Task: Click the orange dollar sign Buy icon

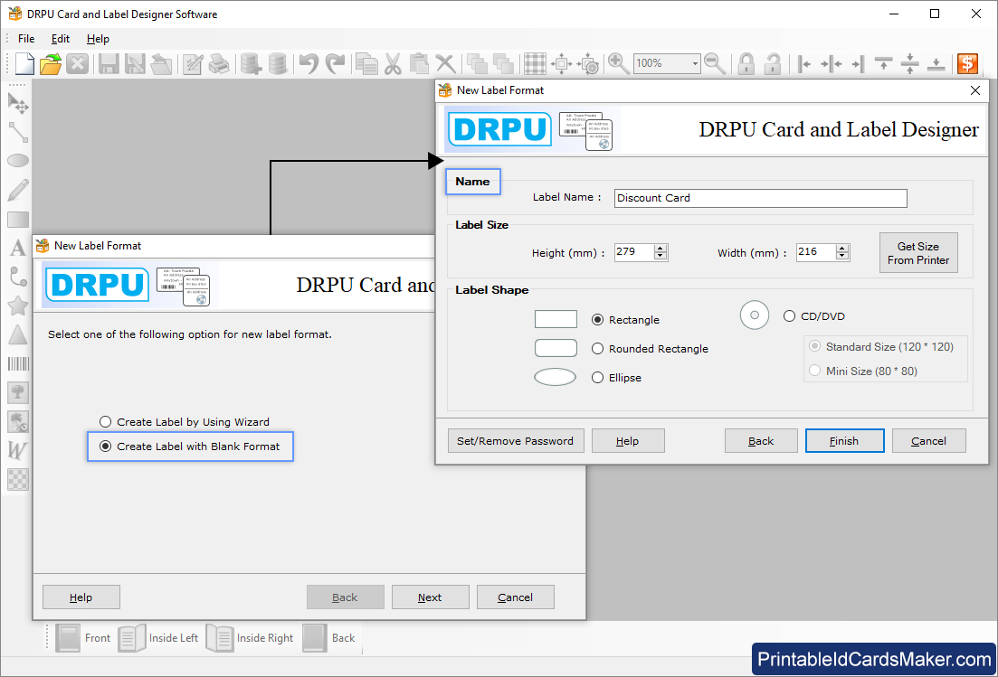Action: pos(967,63)
